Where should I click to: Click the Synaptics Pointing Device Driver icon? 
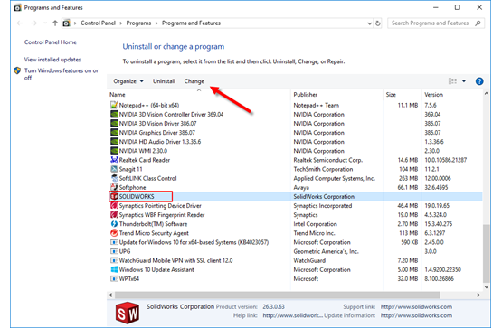coord(114,205)
